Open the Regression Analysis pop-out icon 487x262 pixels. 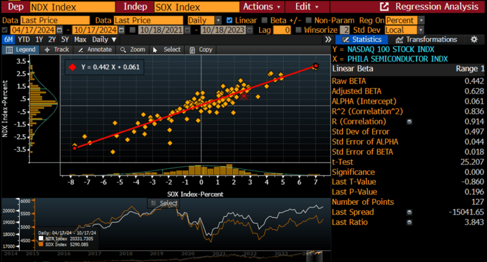[x=384, y=7]
